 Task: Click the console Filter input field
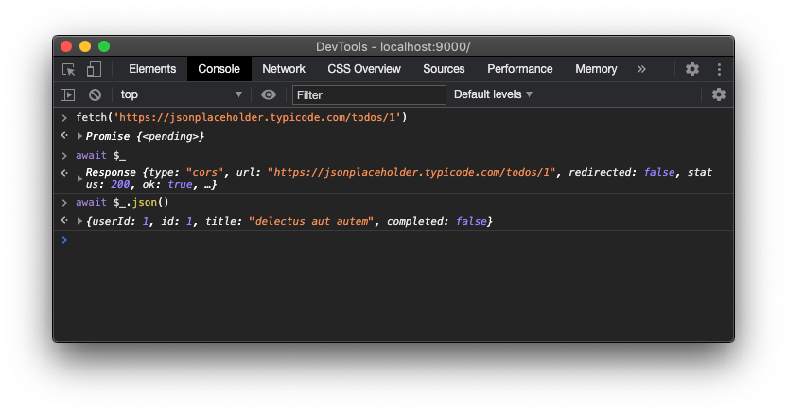pyautogui.click(x=369, y=94)
